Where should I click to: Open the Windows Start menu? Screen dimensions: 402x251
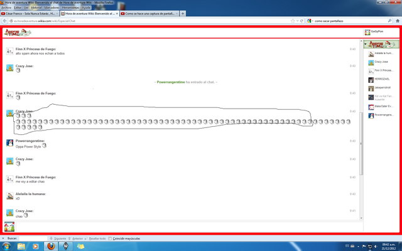(x=6, y=247)
